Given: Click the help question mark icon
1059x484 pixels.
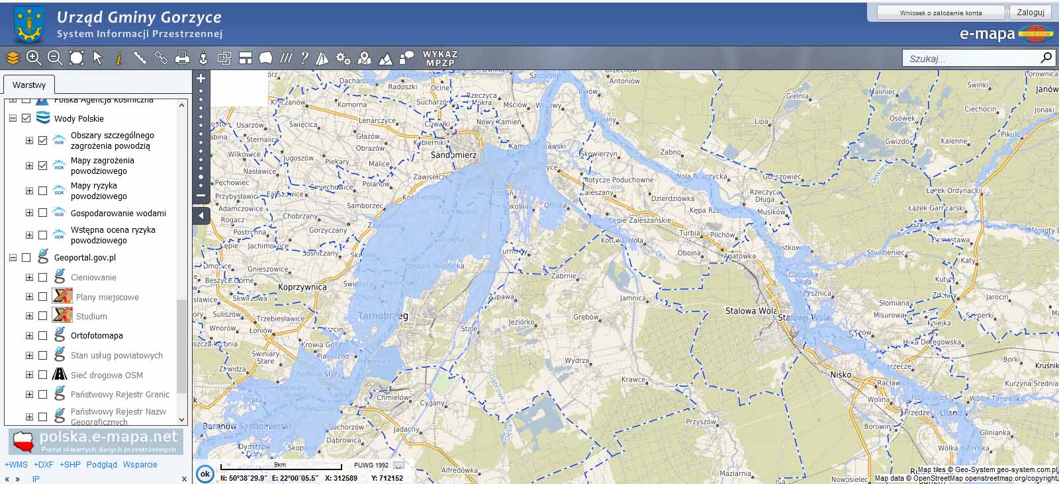Looking at the screenshot, I should coord(304,58).
